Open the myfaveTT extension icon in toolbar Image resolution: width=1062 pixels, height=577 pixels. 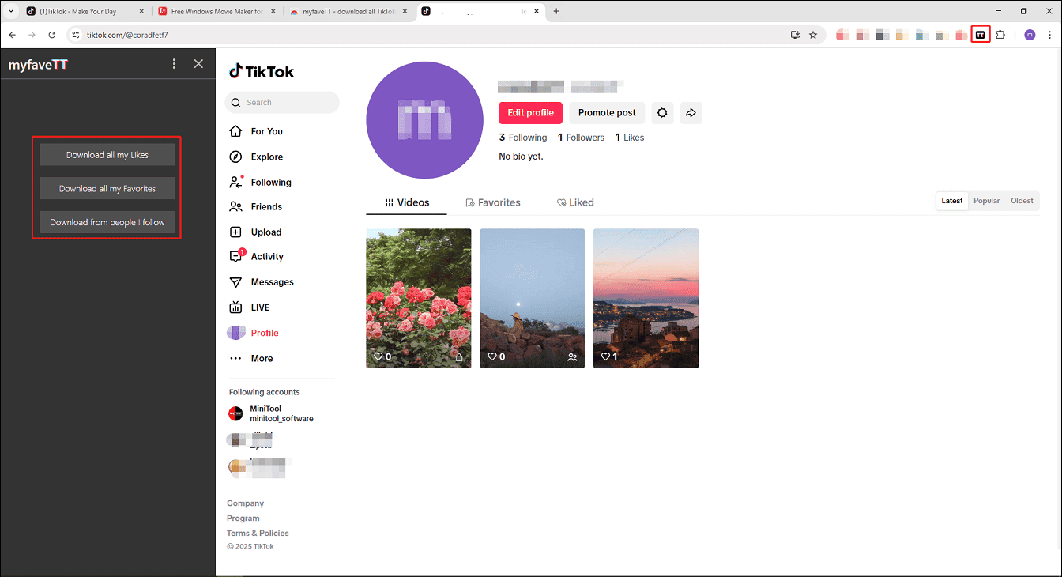pyautogui.click(x=981, y=35)
